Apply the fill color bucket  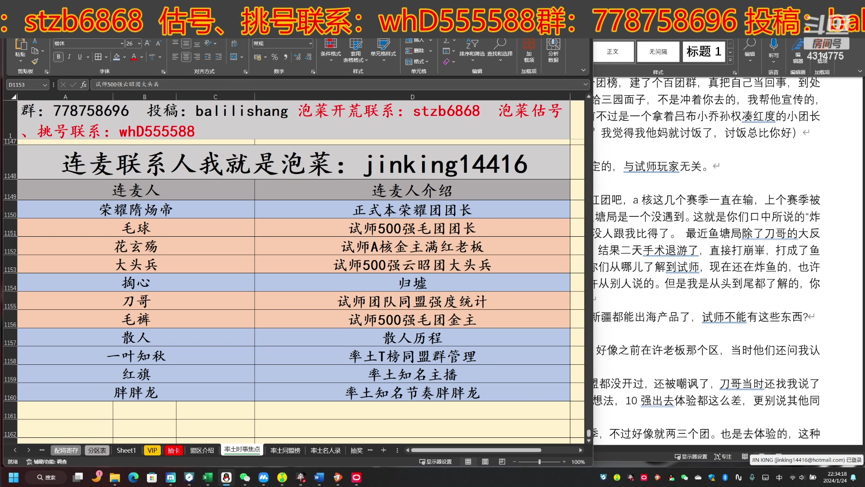click(x=117, y=57)
